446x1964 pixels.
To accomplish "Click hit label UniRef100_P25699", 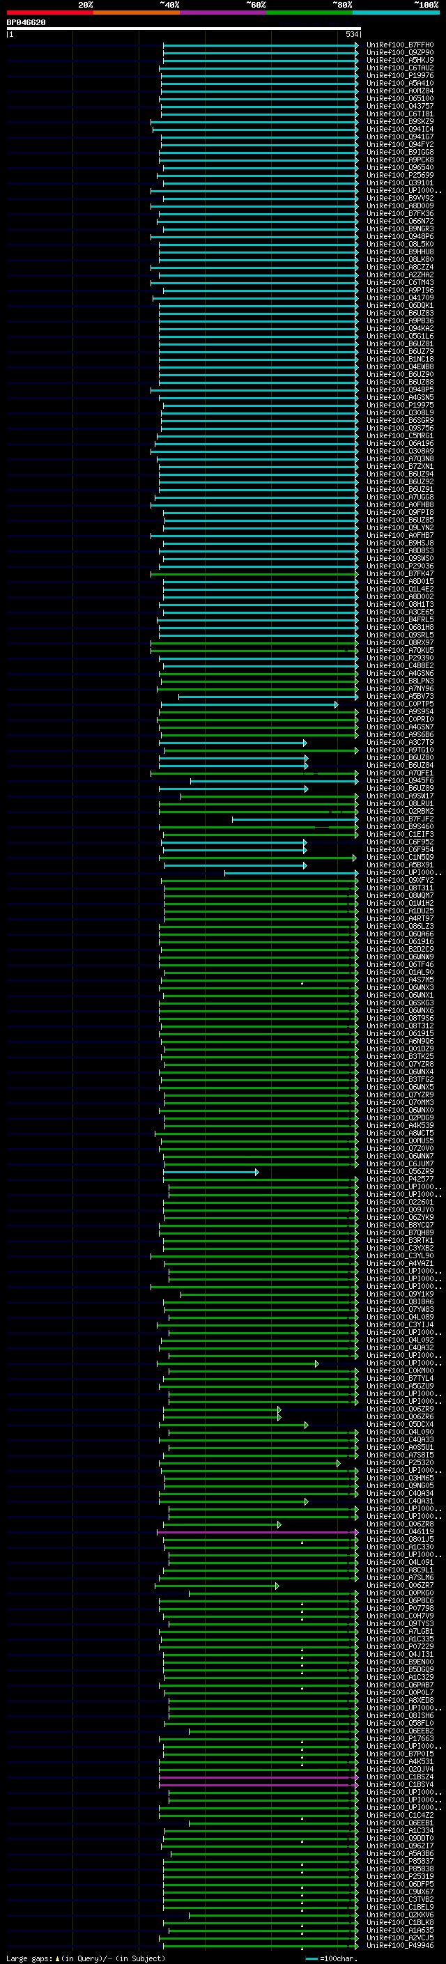I will 400,176.
